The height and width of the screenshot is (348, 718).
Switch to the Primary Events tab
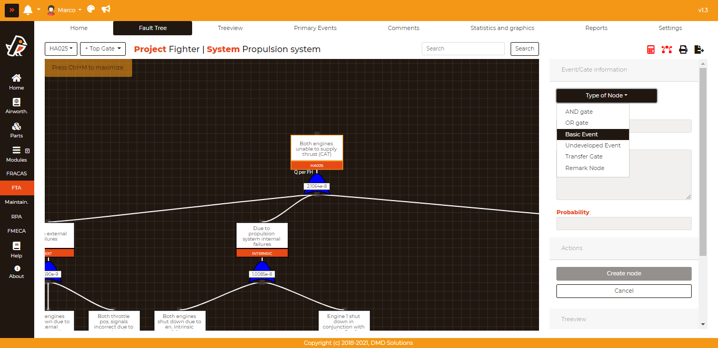coord(315,28)
